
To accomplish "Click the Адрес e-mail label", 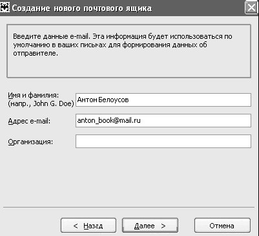I will (29, 121).
